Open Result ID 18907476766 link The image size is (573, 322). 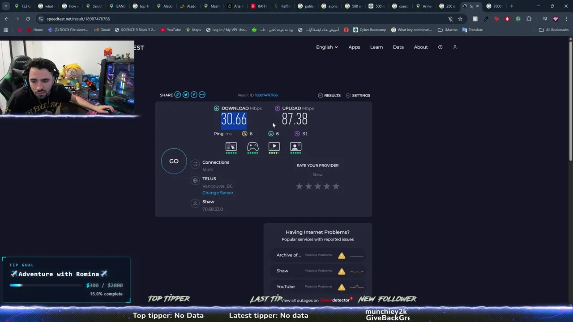[x=266, y=95]
